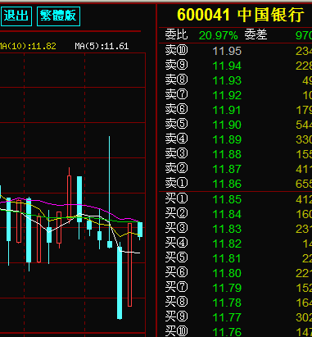The width and height of the screenshot is (312, 337).
Task: Click the tallest cyan wick candlestick
Action: coord(110,191)
